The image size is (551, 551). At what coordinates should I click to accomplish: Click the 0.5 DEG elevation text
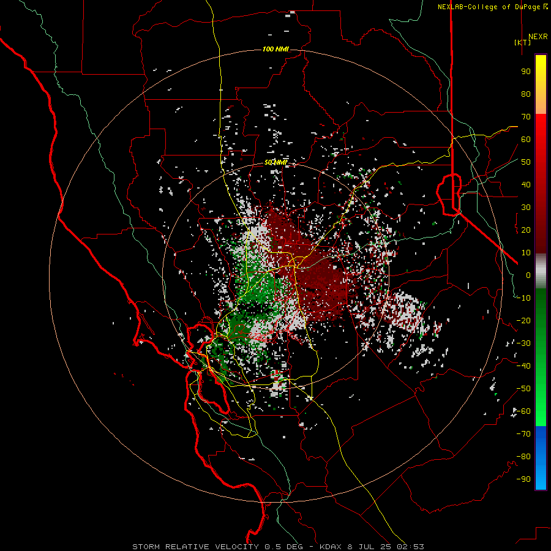(284, 547)
